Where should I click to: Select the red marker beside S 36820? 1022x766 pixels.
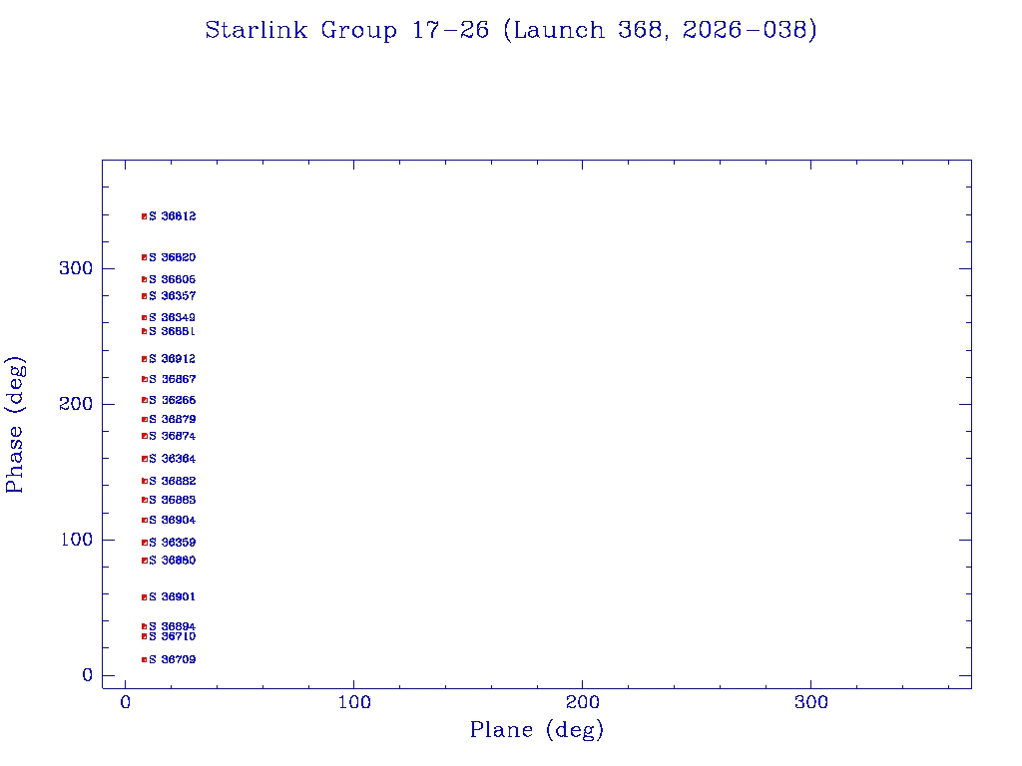pos(145,257)
